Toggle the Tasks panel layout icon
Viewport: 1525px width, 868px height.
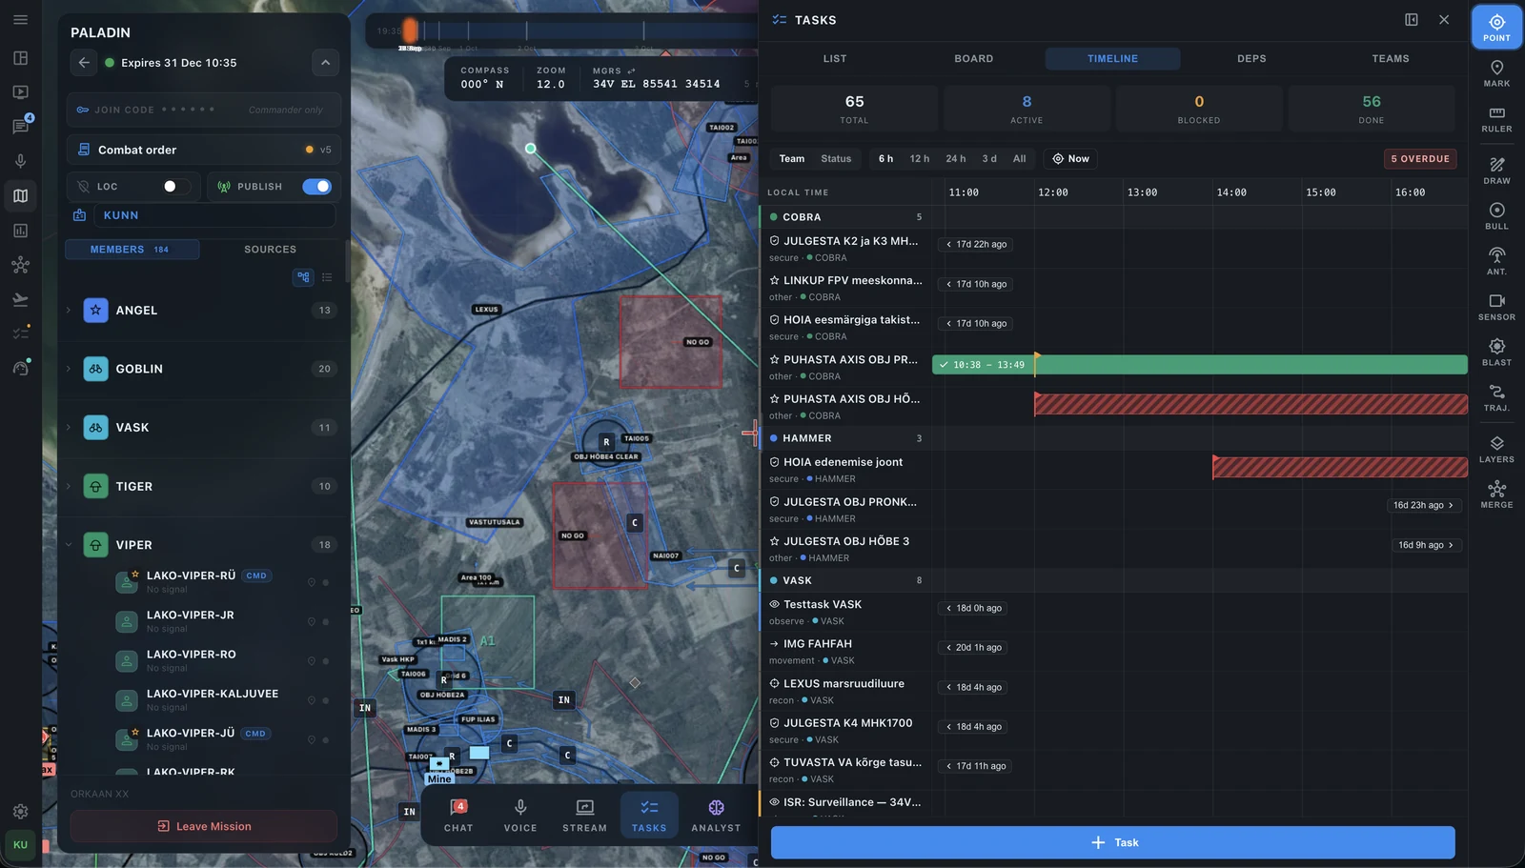point(1412,20)
